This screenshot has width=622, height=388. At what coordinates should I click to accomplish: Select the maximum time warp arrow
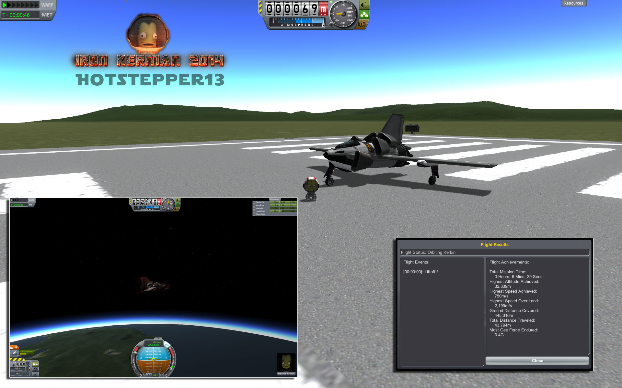(x=36, y=5)
